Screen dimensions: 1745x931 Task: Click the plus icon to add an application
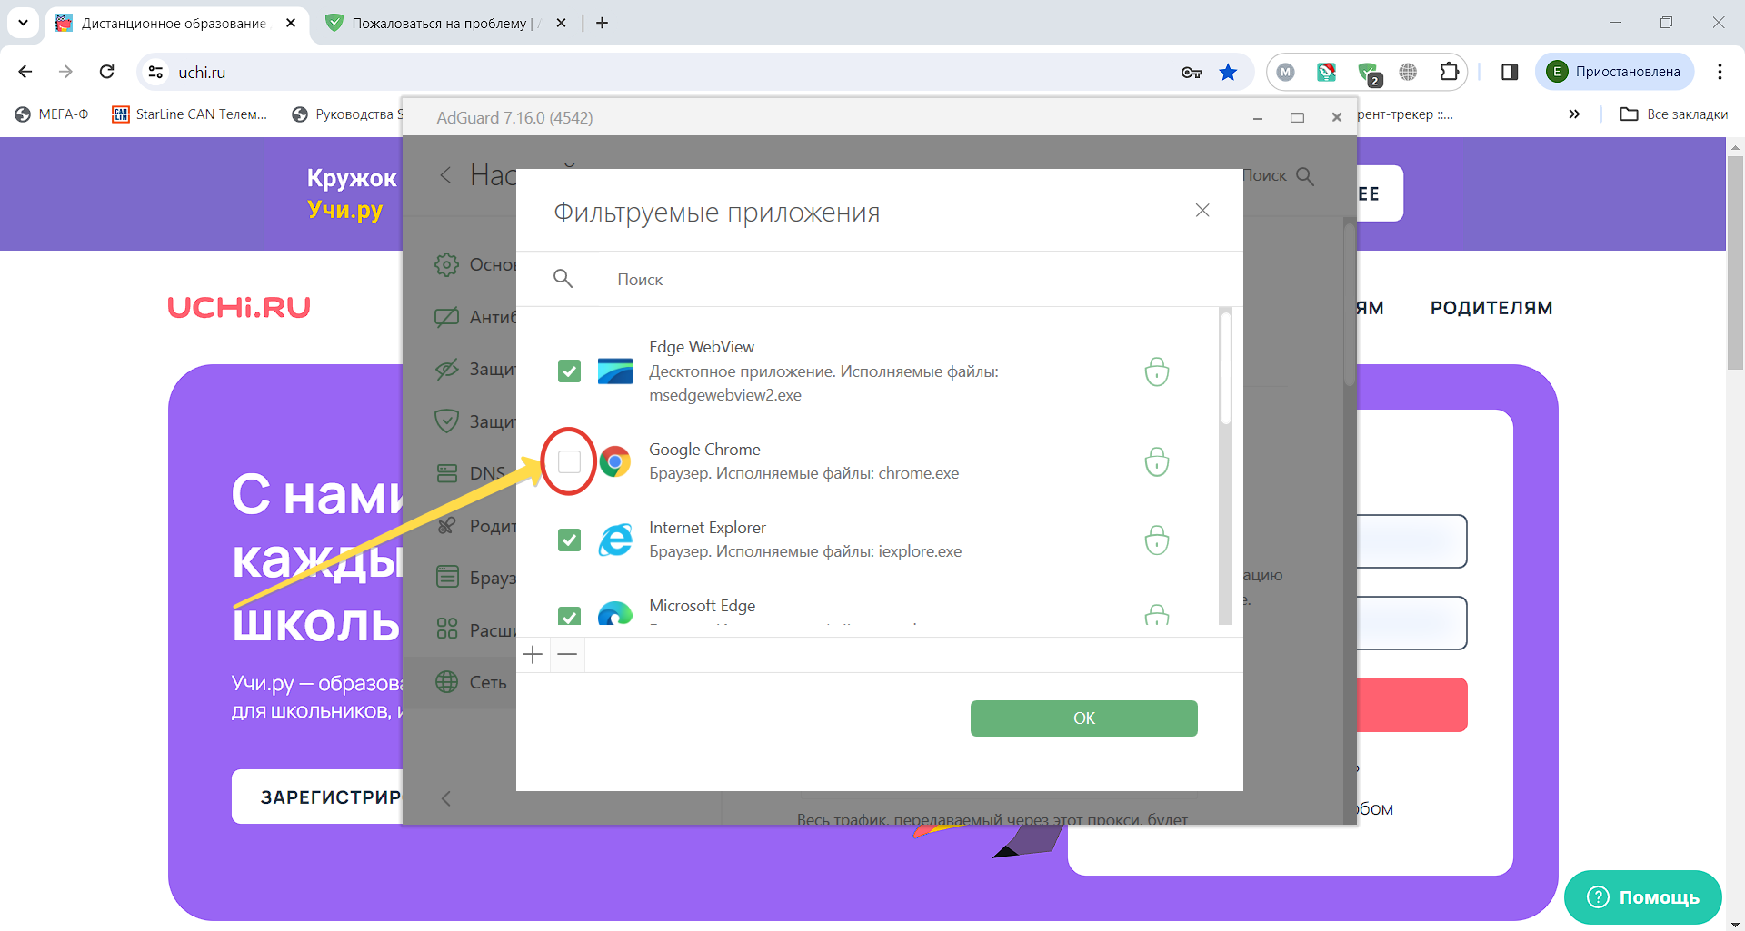(x=532, y=654)
